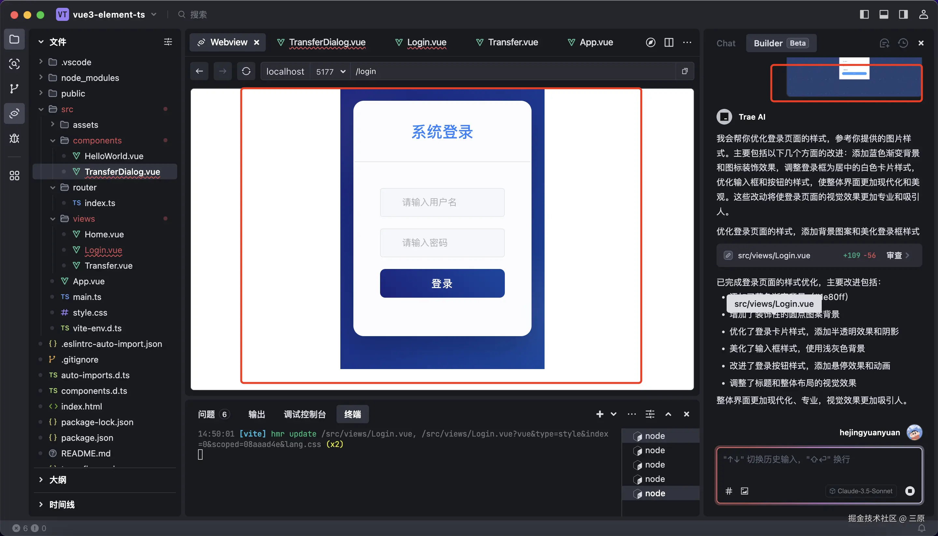Open the Debug bug icon in sidebar
Viewport: 938px width, 536px height.
click(x=14, y=139)
